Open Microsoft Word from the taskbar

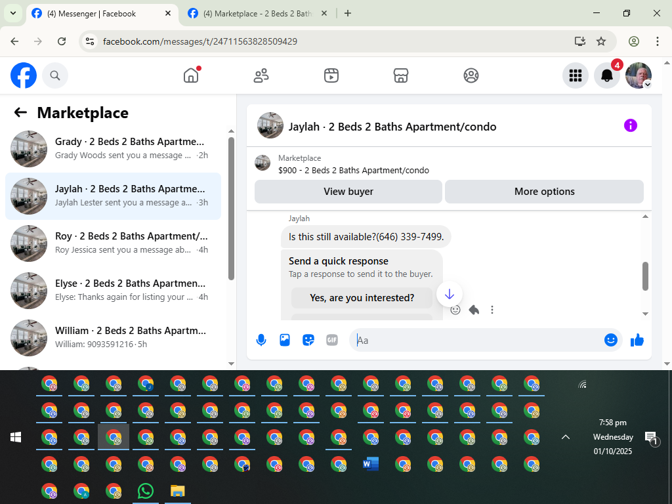point(371,464)
